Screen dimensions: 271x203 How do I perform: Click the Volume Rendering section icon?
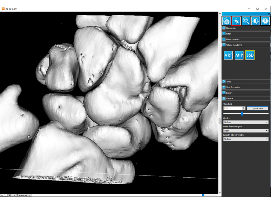224,45
